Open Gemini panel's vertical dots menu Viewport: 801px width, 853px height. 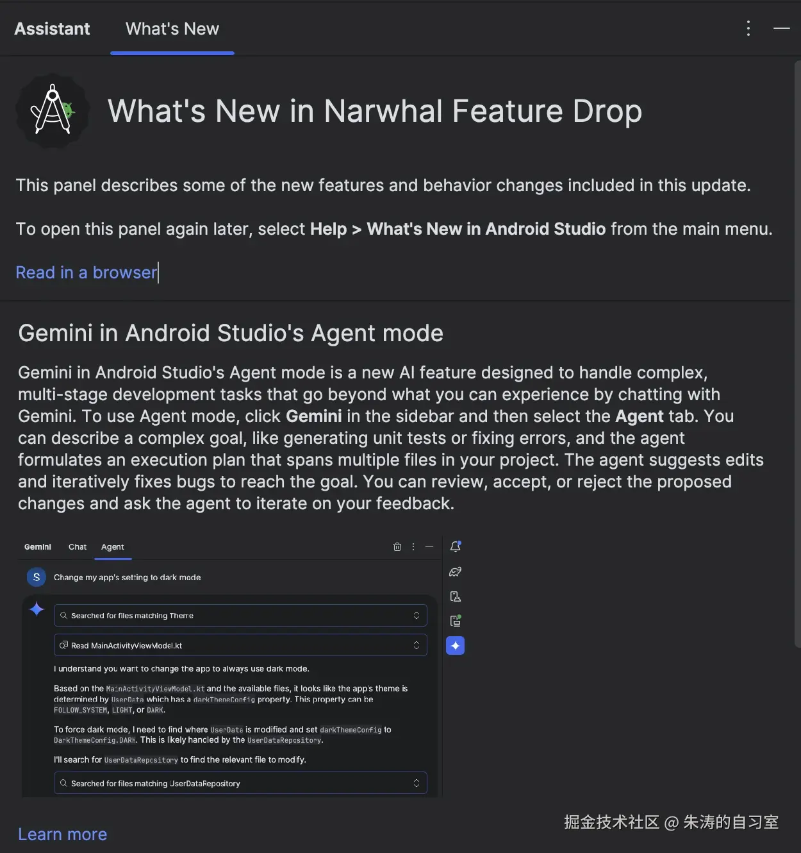(x=413, y=546)
